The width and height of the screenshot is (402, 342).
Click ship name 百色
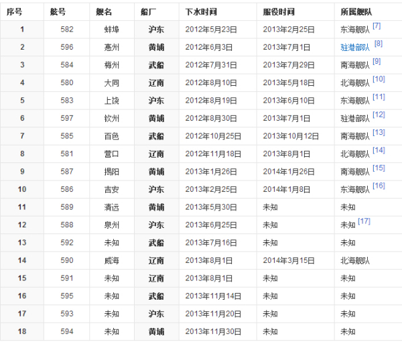coord(111,136)
